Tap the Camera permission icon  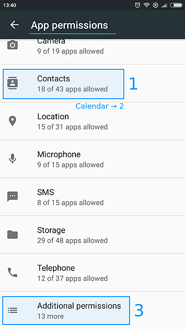[12, 45]
